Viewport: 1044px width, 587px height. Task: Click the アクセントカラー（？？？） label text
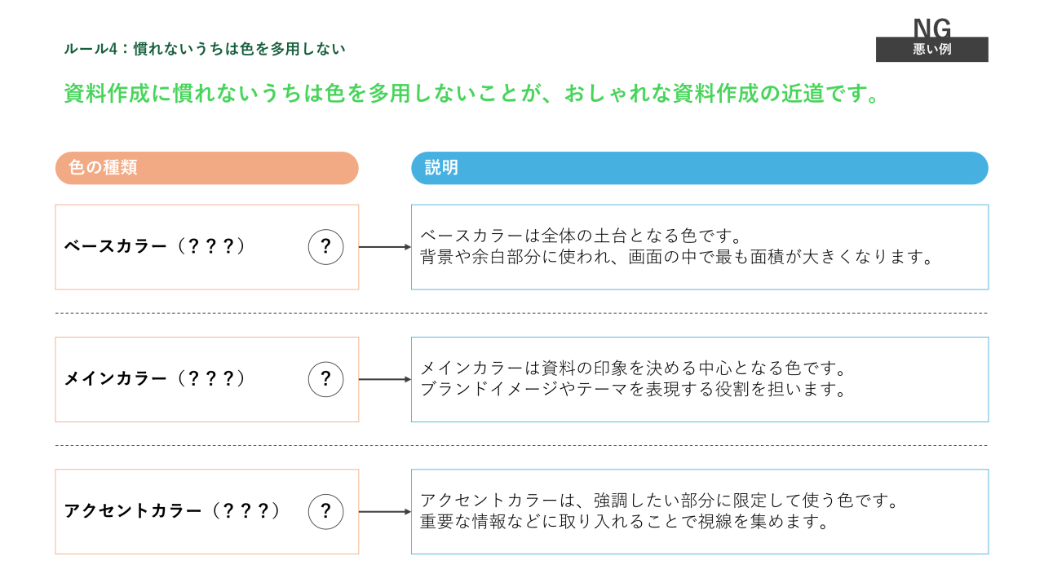pos(173,512)
